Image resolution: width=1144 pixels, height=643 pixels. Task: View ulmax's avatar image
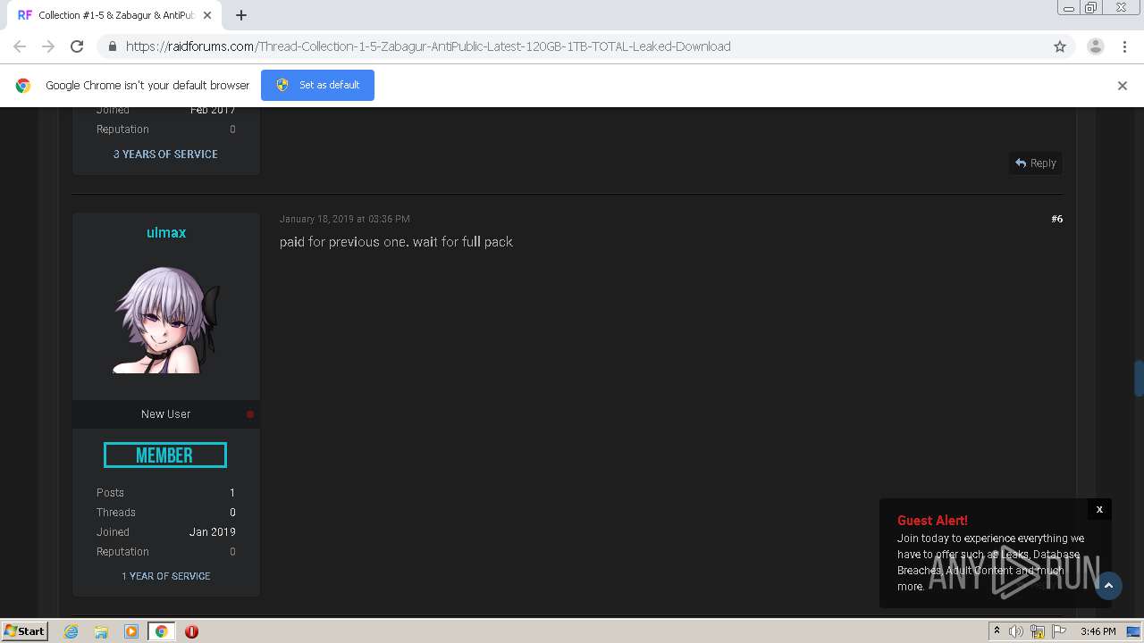(x=166, y=320)
